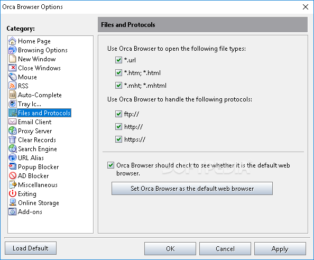The image size is (314, 260).
Task: Select the Exiting power icon
Action: (x=12, y=193)
